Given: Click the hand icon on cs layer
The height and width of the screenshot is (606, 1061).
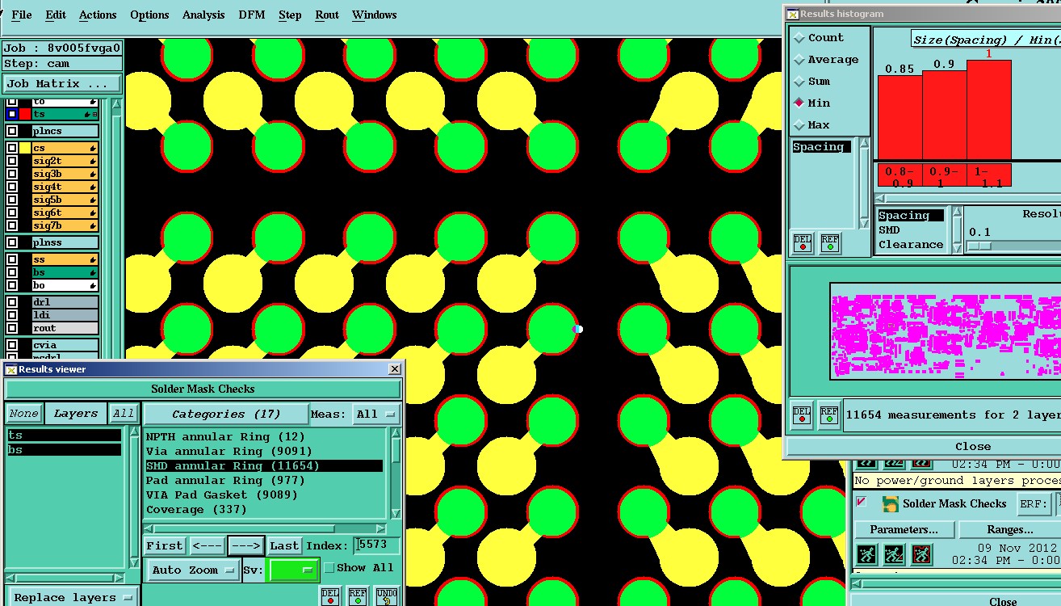Looking at the screenshot, I should [93, 149].
